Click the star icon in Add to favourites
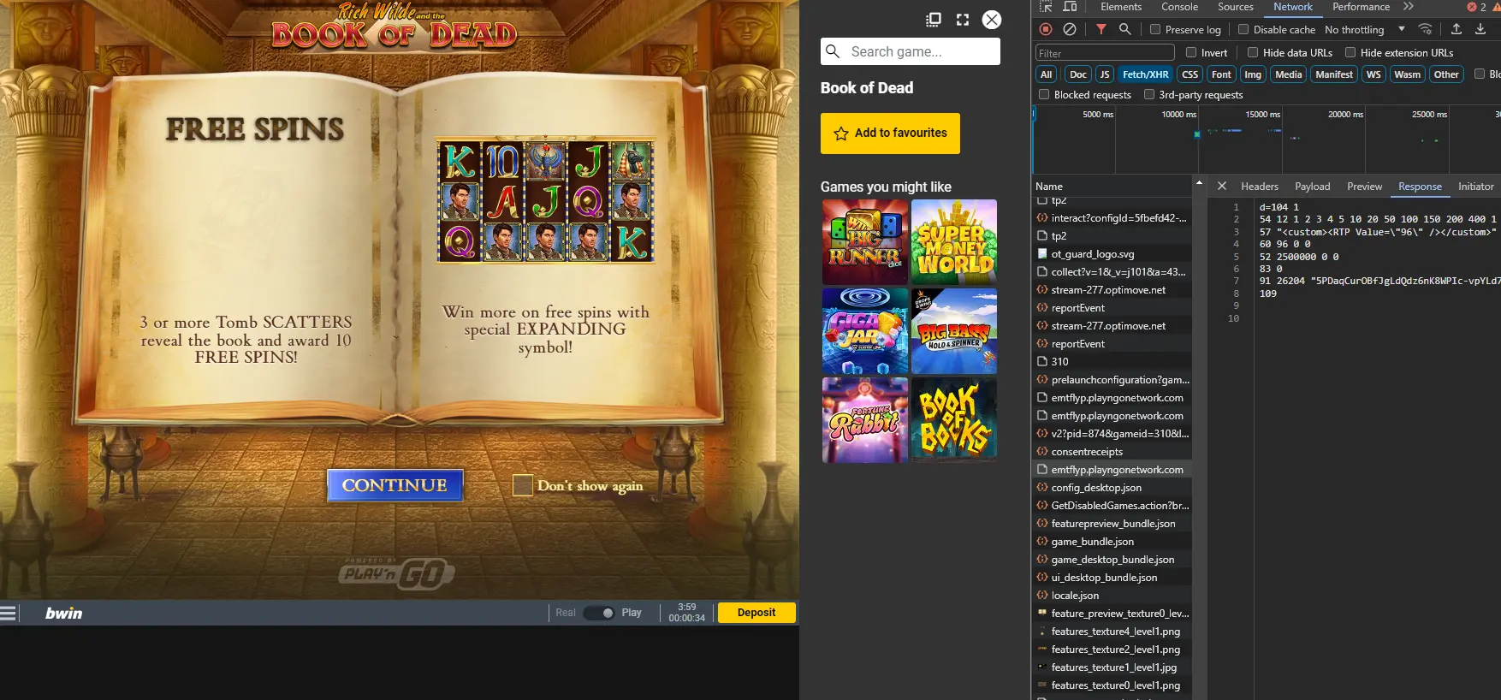This screenshot has width=1501, height=700. [x=841, y=133]
